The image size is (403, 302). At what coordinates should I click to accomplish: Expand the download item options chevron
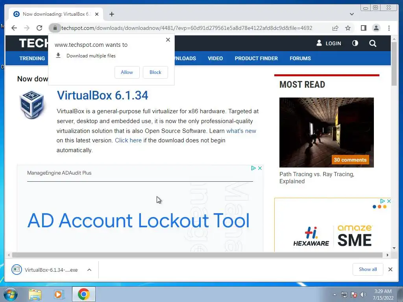pyautogui.click(x=89, y=270)
